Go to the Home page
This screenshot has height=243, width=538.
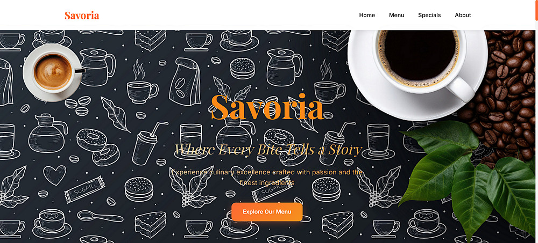(367, 15)
